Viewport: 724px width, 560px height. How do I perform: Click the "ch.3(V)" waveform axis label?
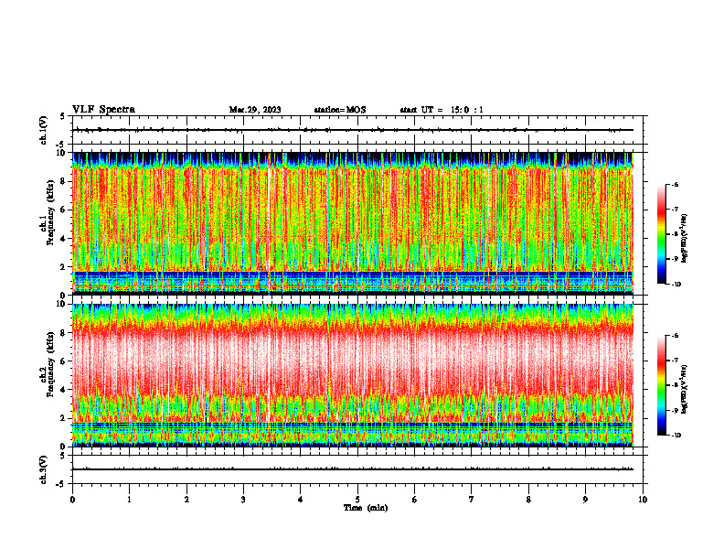[44, 470]
